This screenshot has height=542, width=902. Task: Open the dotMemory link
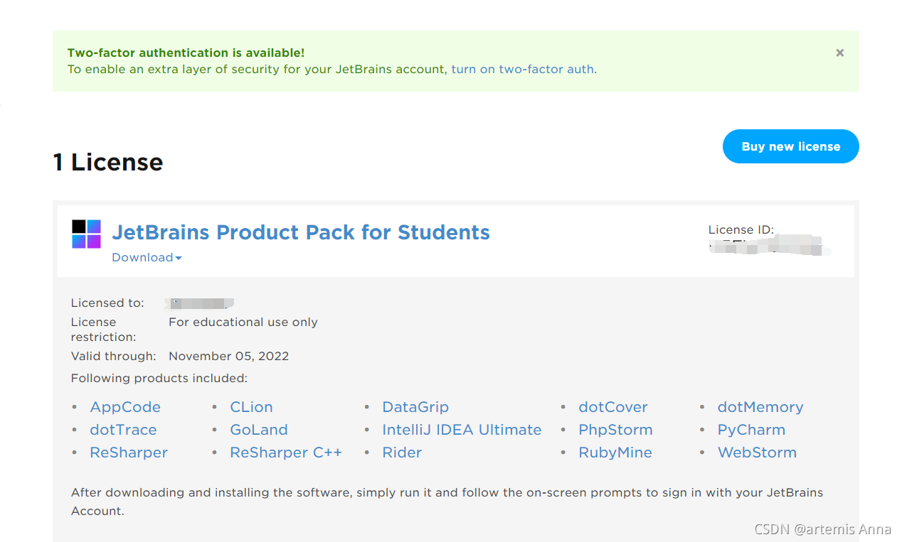click(x=760, y=407)
